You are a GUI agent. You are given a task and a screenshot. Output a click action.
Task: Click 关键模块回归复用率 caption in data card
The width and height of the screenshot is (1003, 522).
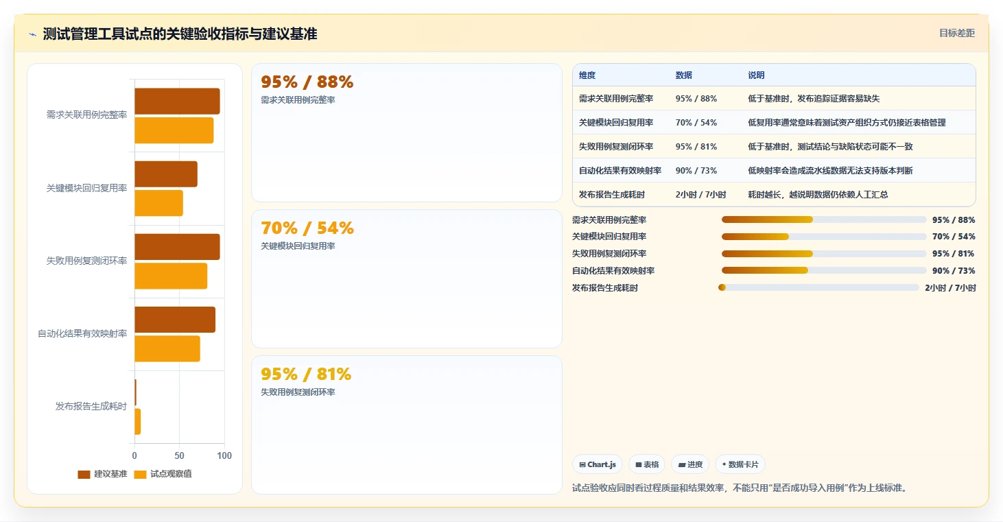point(298,246)
